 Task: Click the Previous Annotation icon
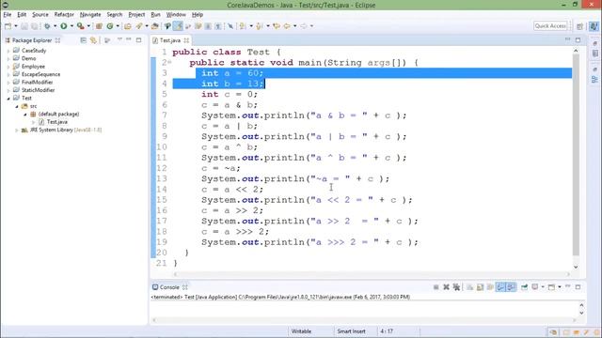pyautogui.click(x=260, y=26)
